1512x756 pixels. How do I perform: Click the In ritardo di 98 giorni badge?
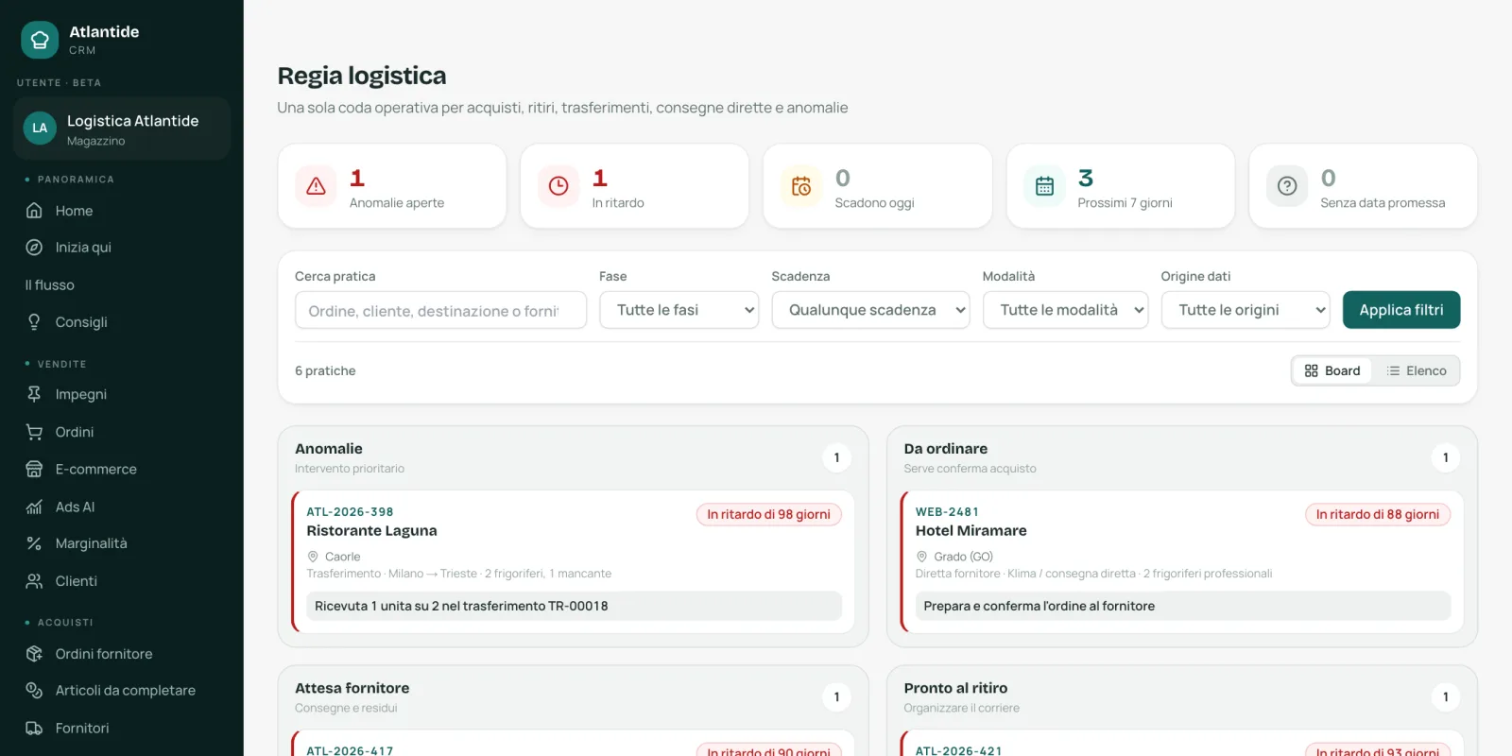tap(768, 514)
